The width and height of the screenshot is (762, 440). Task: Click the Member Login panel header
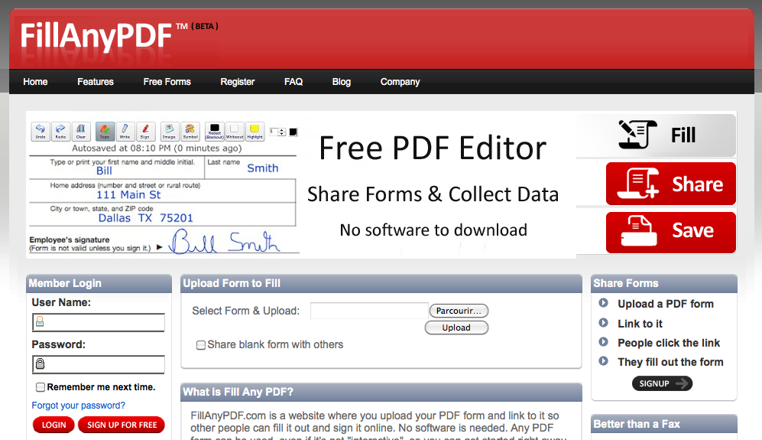point(99,283)
